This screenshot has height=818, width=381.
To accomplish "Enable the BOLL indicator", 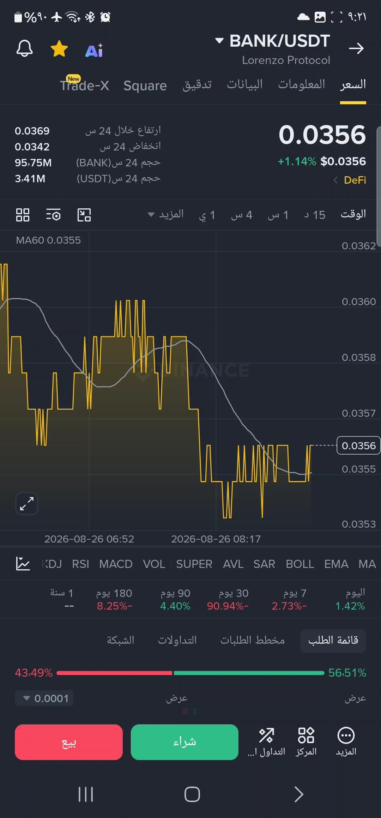I will (x=300, y=564).
